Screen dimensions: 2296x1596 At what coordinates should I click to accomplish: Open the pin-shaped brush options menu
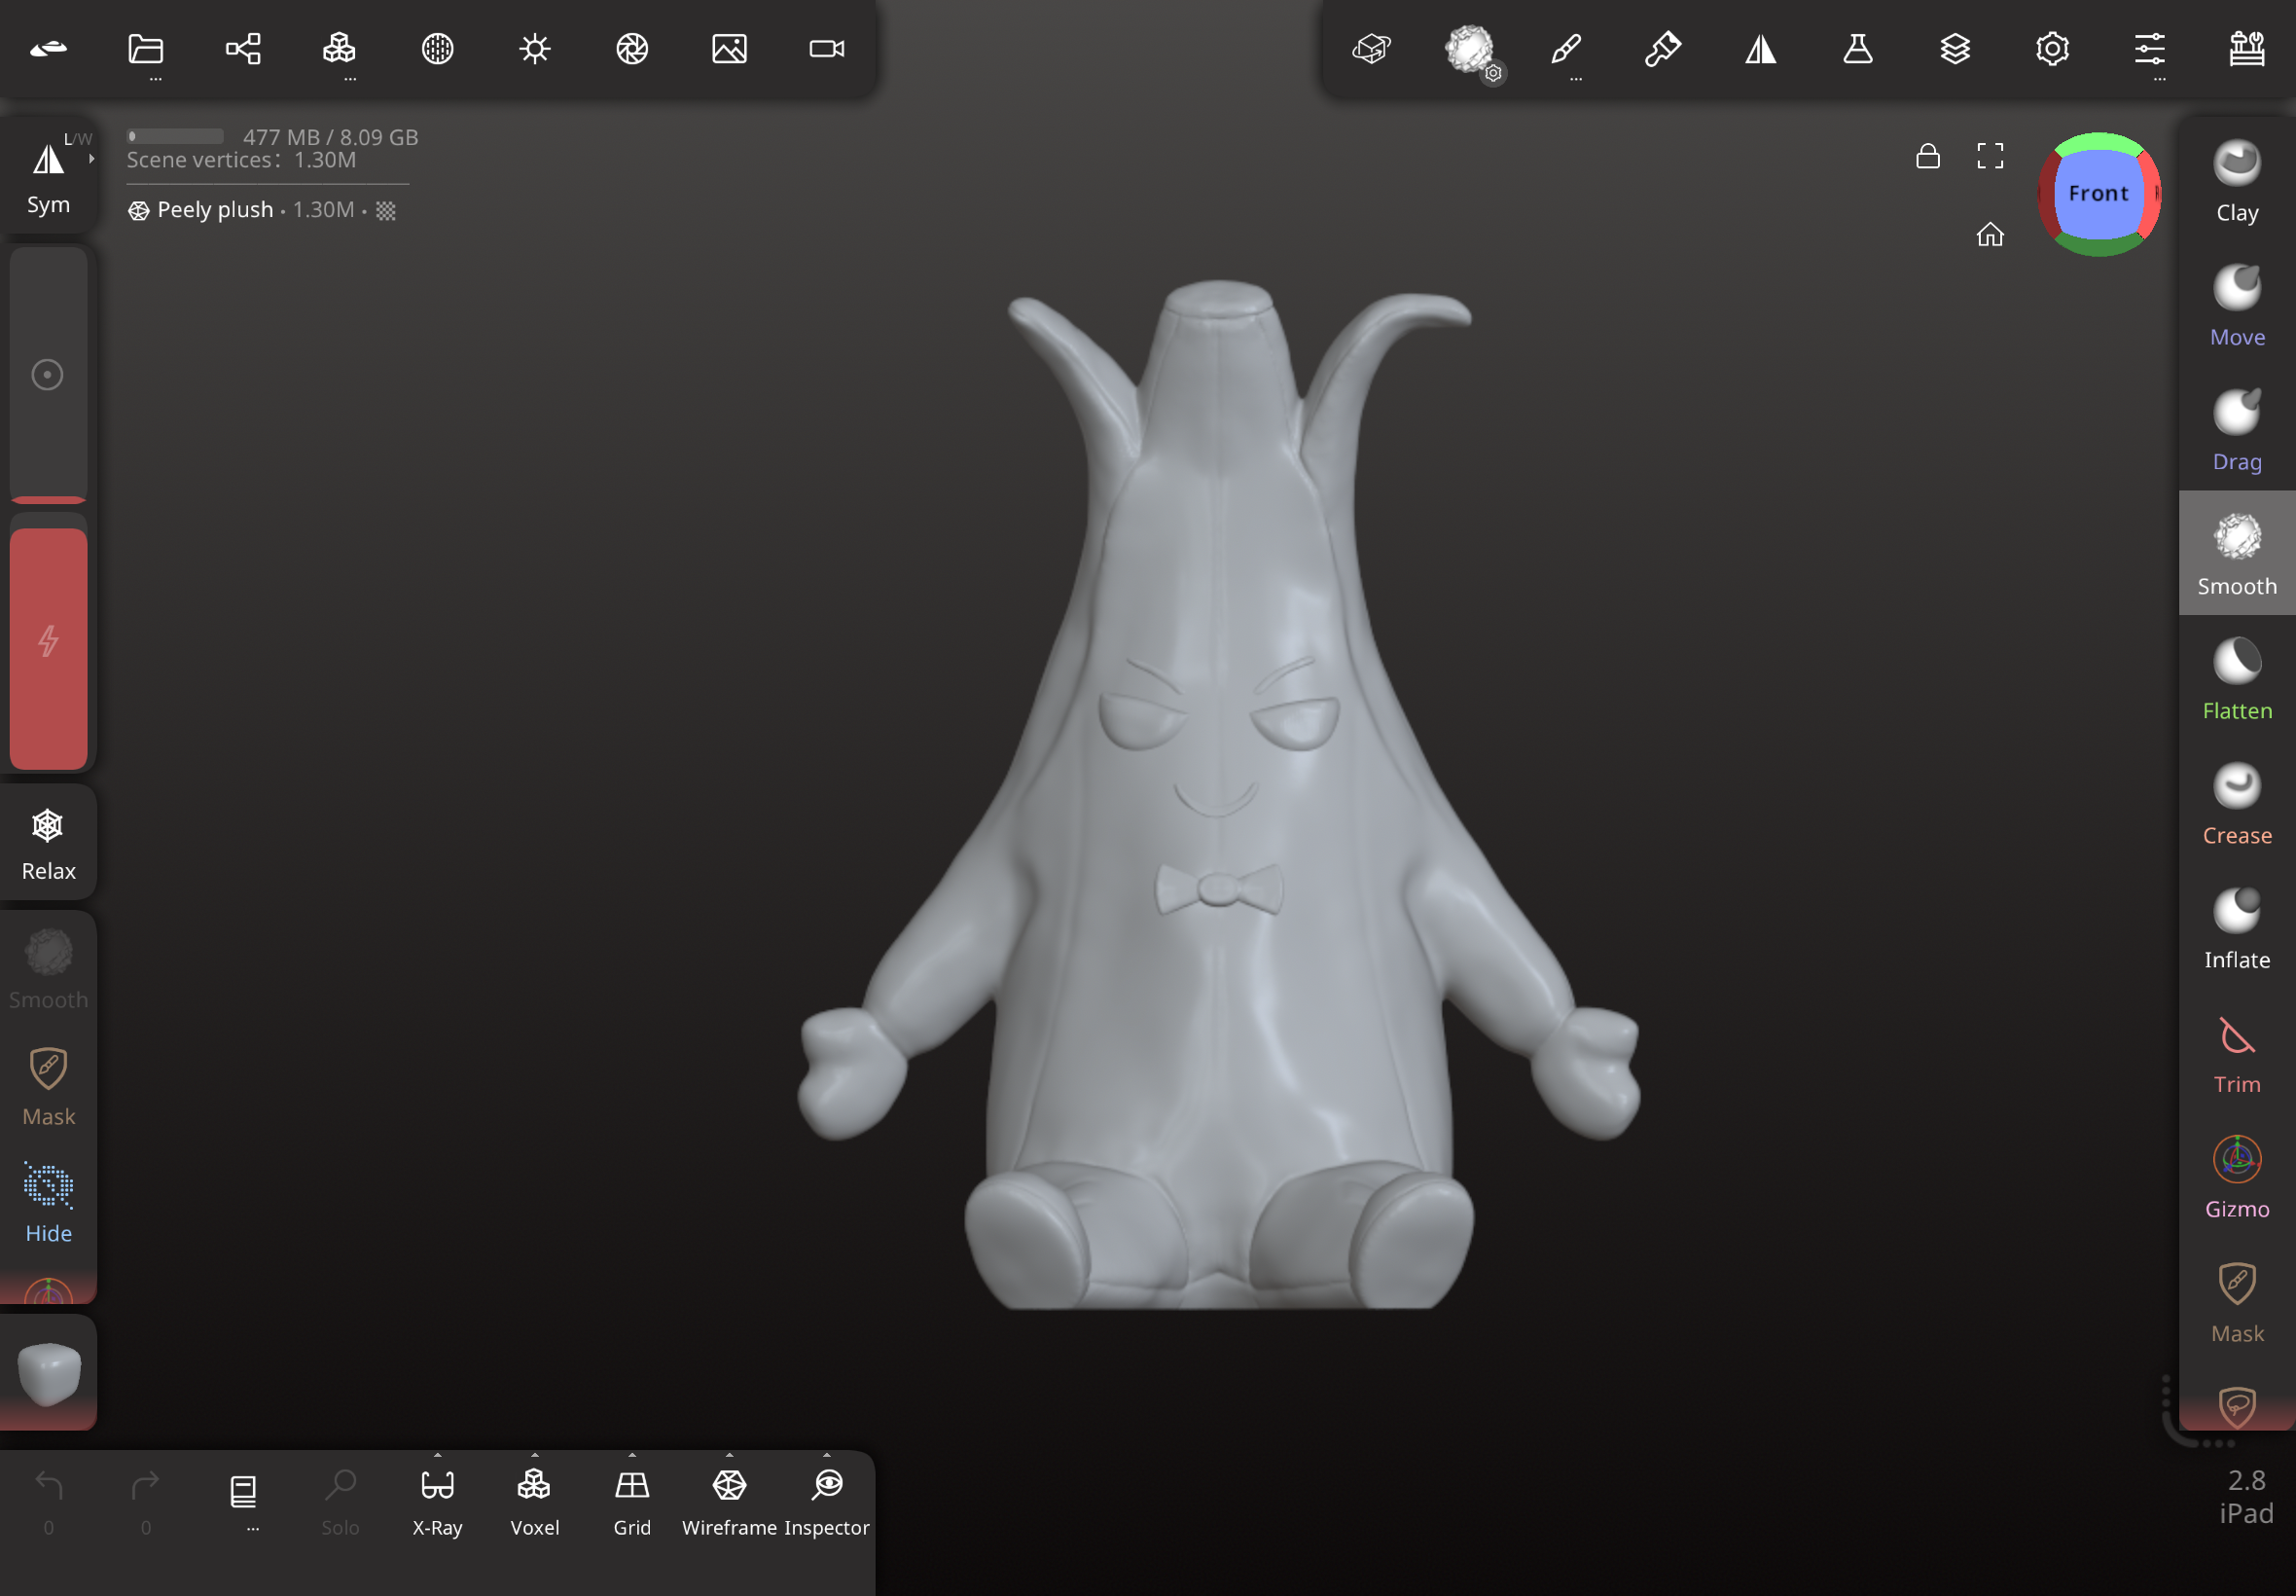1664,48
